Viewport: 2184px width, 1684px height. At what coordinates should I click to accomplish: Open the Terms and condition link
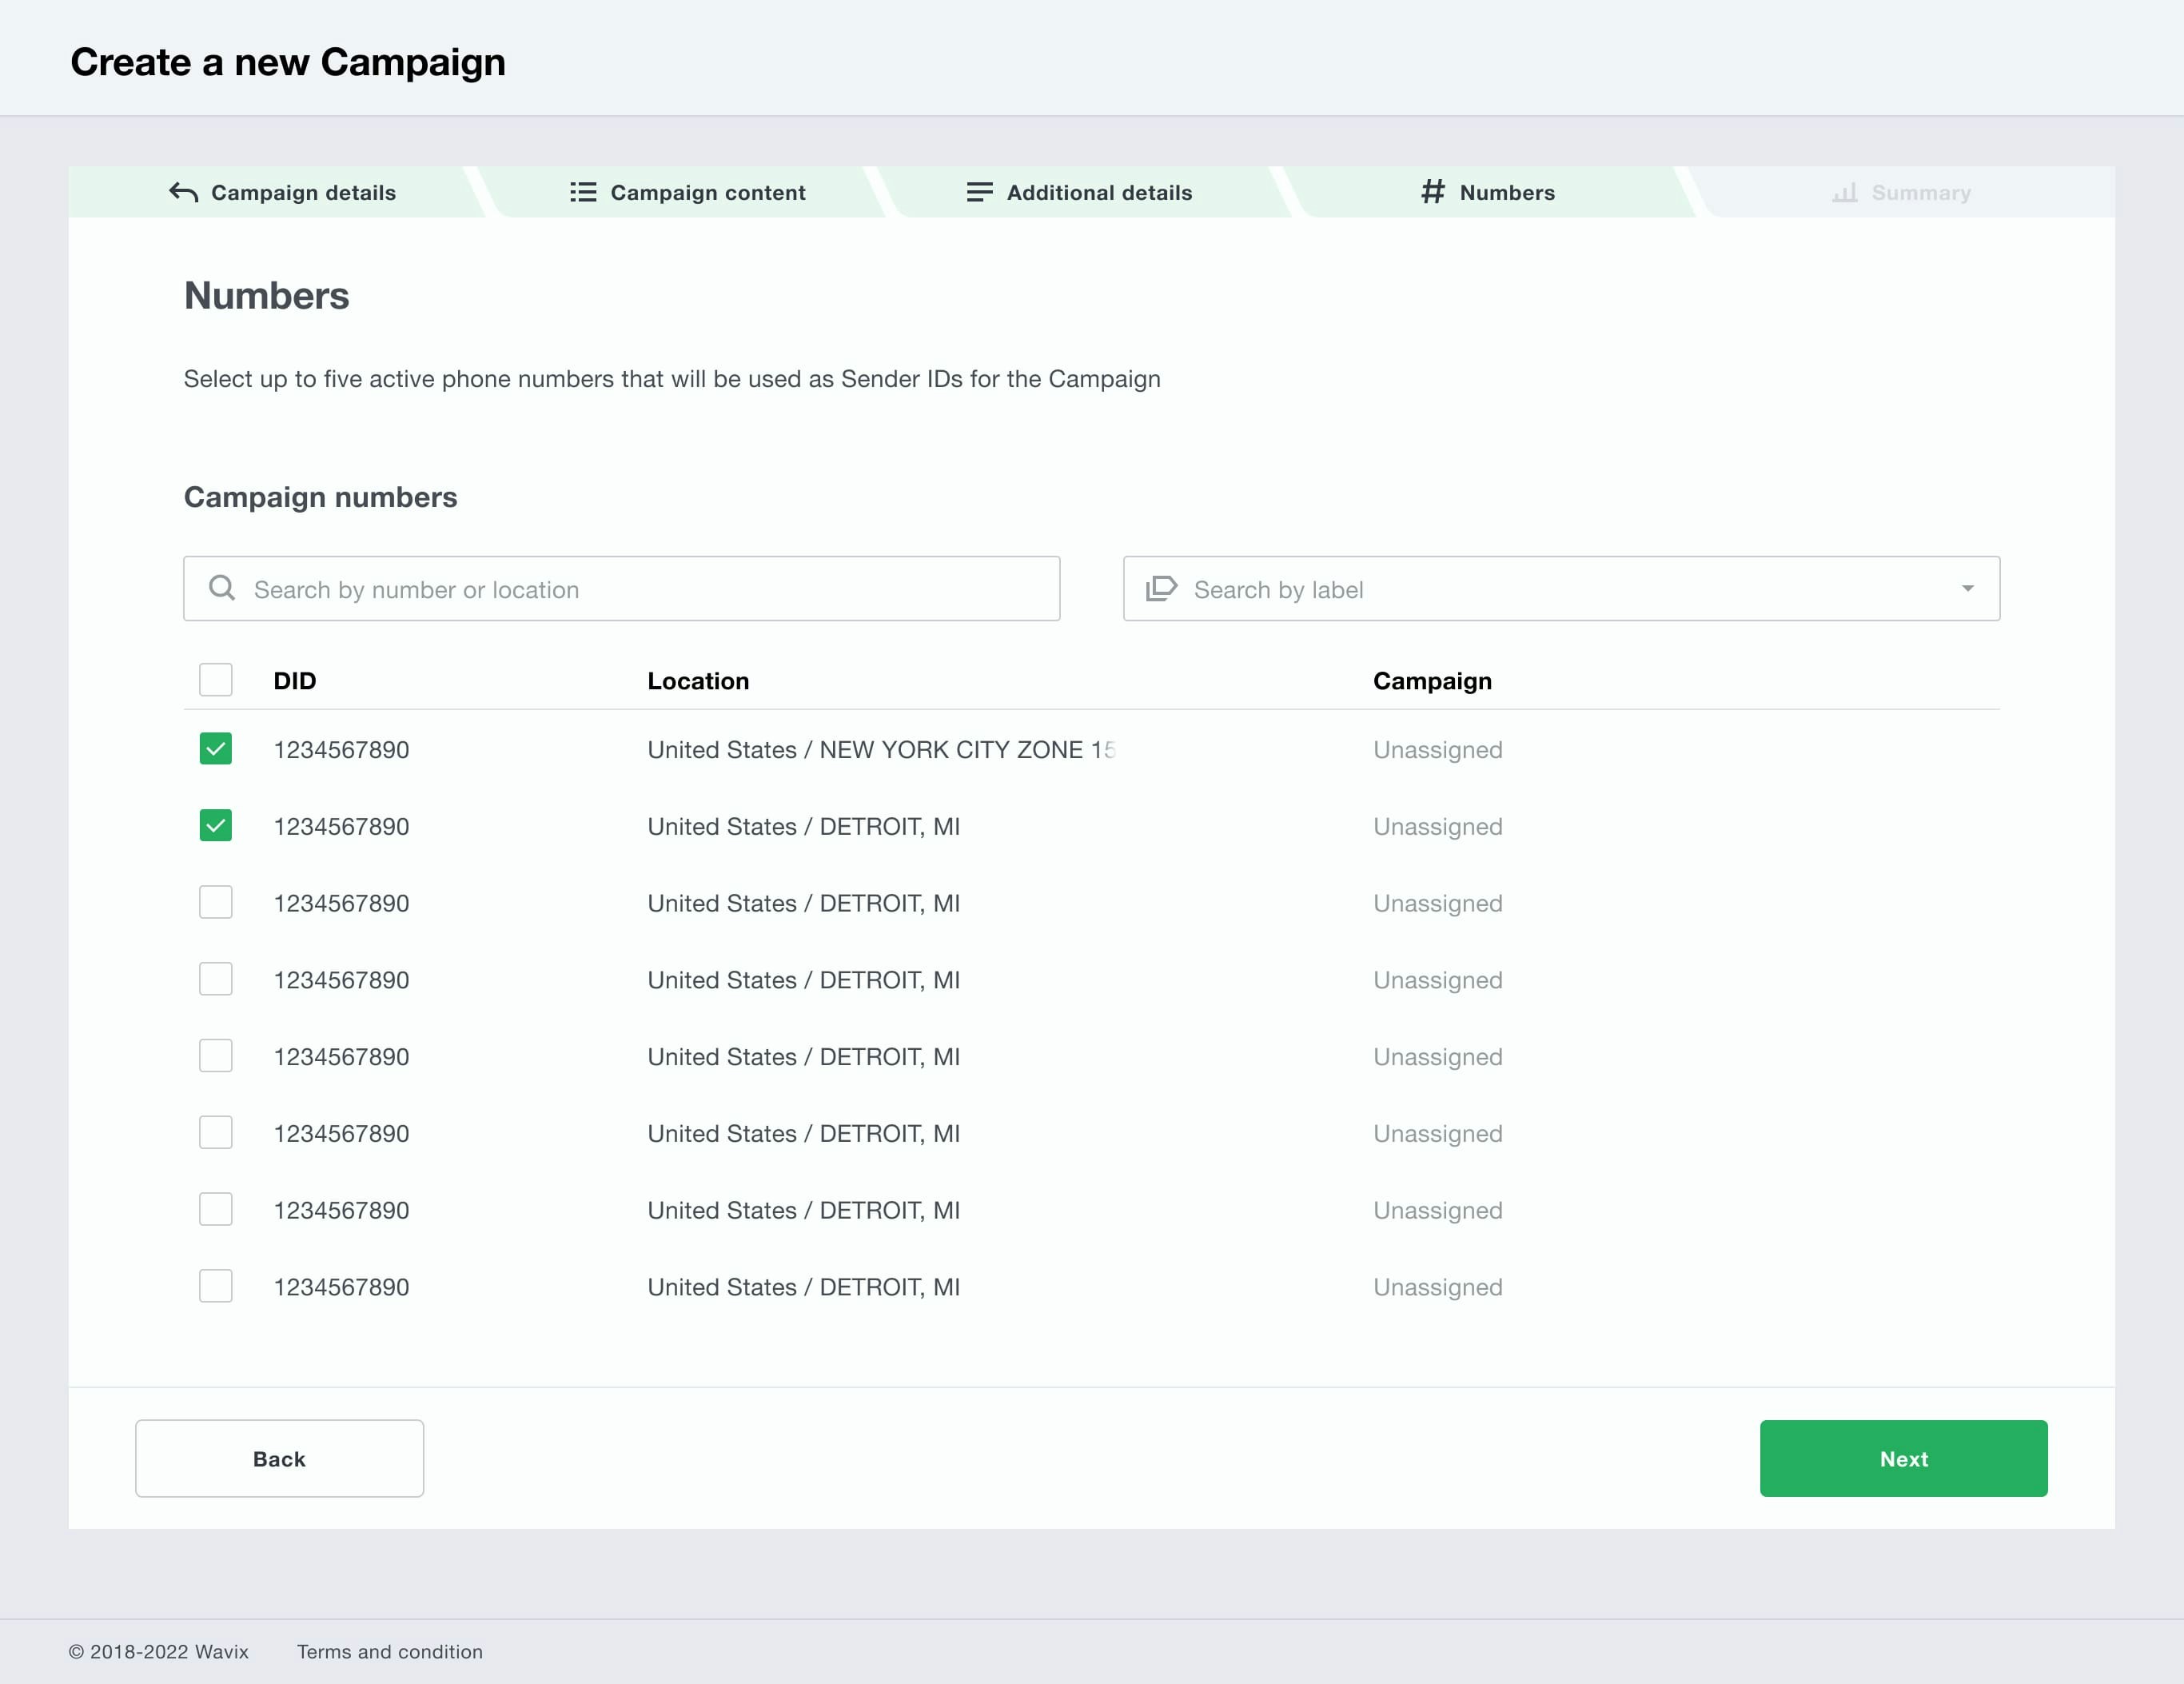pos(389,1652)
